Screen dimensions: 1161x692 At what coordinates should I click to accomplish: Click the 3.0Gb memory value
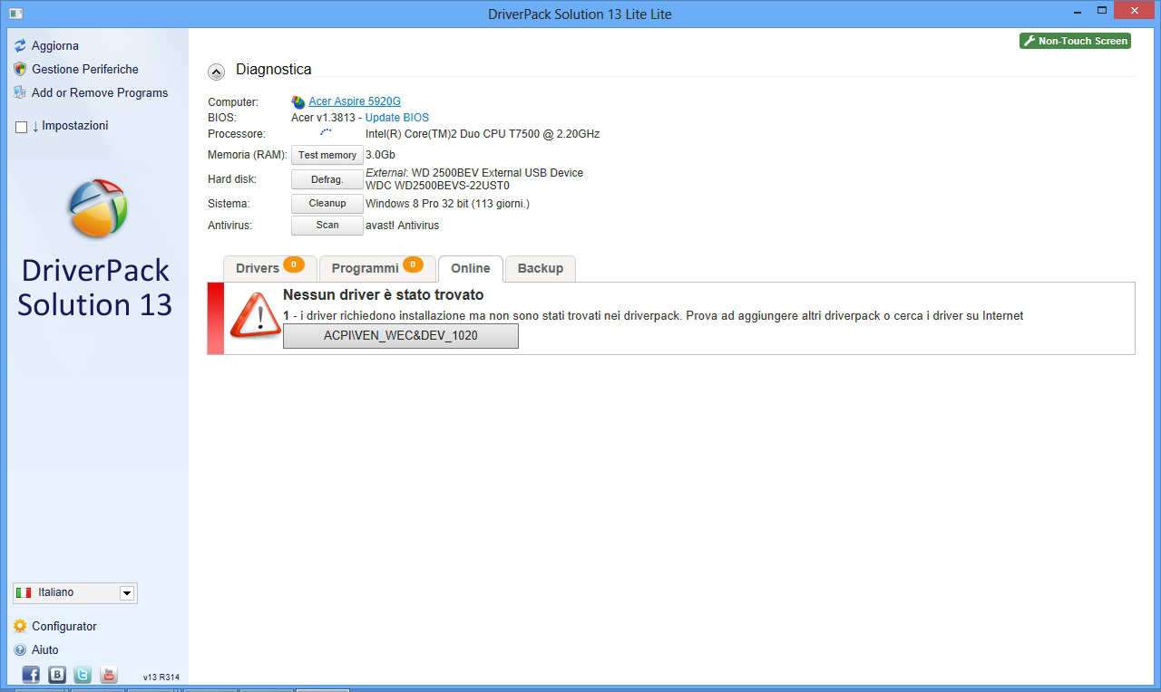(380, 155)
